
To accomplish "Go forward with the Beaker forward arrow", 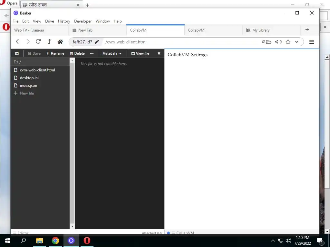I will click(x=28, y=41).
